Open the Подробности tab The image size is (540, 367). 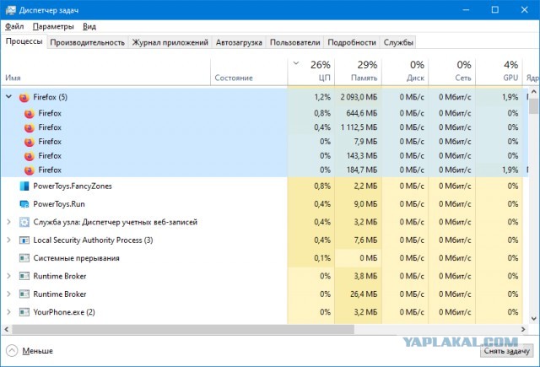tap(352, 43)
